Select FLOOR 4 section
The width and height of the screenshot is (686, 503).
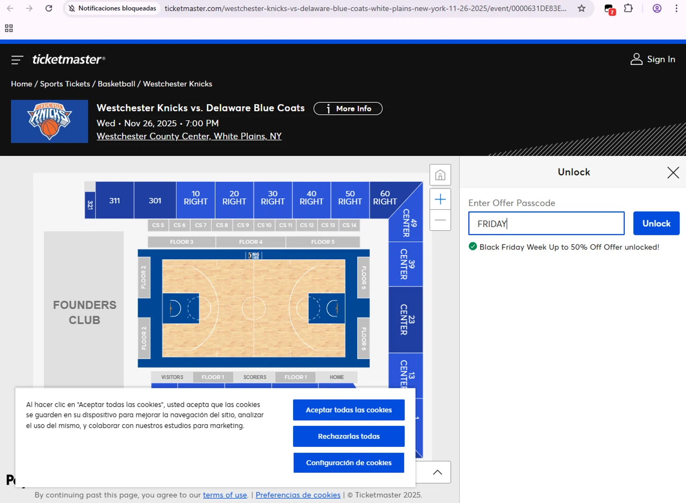click(251, 242)
